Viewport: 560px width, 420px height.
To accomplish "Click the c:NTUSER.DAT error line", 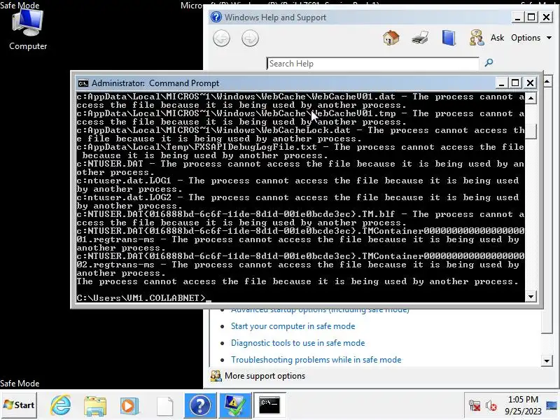I will tap(300, 168).
